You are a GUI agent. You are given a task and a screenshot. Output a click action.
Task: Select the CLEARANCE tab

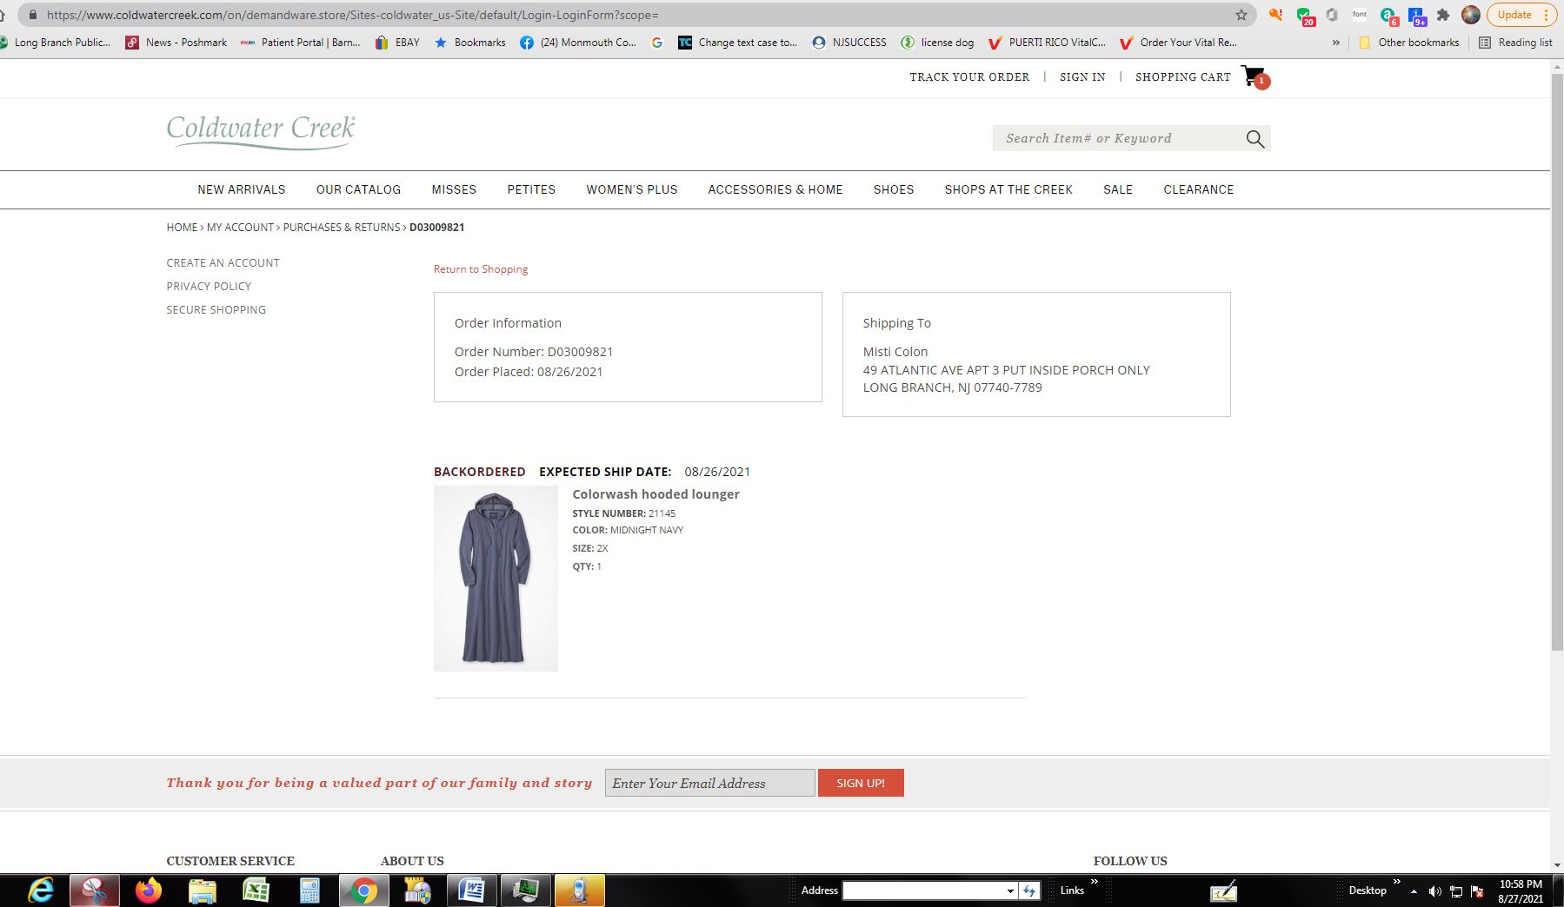tap(1199, 189)
